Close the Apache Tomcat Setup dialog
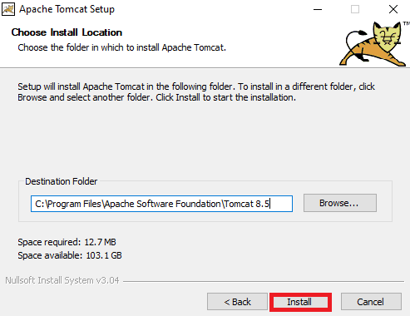Image resolution: width=410 pixels, height=316 pixels. coord(393,9)
